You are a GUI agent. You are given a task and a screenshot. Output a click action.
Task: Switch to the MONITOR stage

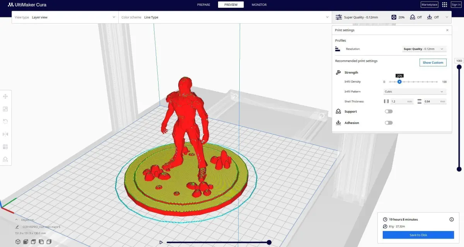tap(259, 5)
